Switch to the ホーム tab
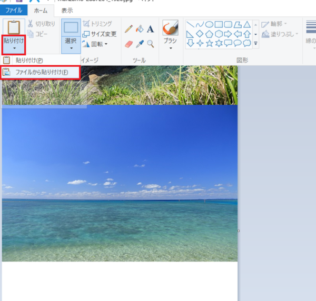 (x=41, y=11)
